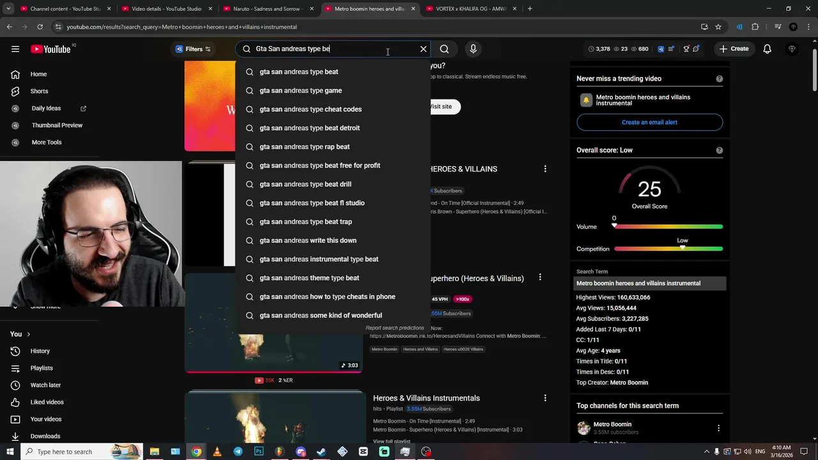Click the Windows Start button
The height and width of the screenshot is (460, 818).
click(x=11, y=452)
